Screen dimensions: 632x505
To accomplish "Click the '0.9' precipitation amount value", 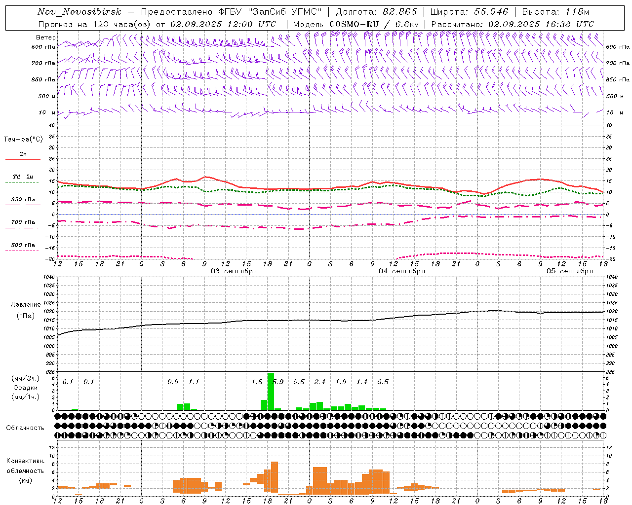I will pos(173,382).
